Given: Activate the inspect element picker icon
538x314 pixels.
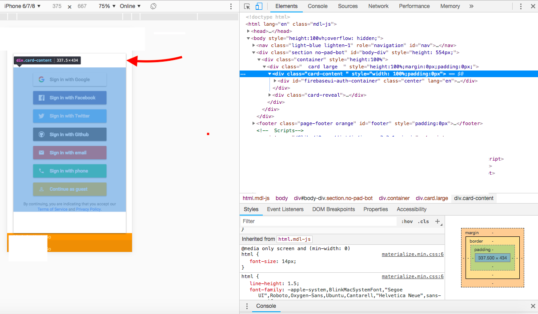Looking at the screenshot, I should click(247, 6).
